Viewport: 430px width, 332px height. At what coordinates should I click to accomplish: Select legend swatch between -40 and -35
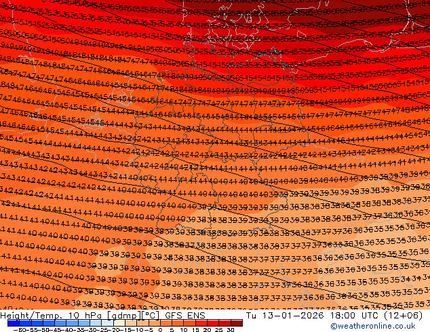tap(72, 323)
